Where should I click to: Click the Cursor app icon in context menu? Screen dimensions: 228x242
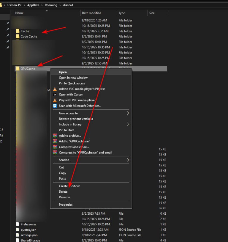[x=55, y=95]
